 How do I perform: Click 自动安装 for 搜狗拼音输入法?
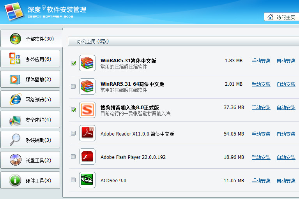pos(286,107)
